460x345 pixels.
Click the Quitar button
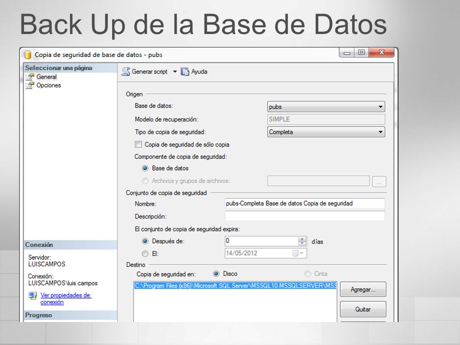click(x=363, y=309)
